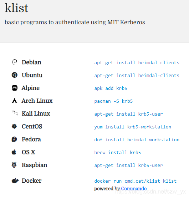Select the Alpine mountain logo icon
The image size is (189, 198).
coord(15,88)
